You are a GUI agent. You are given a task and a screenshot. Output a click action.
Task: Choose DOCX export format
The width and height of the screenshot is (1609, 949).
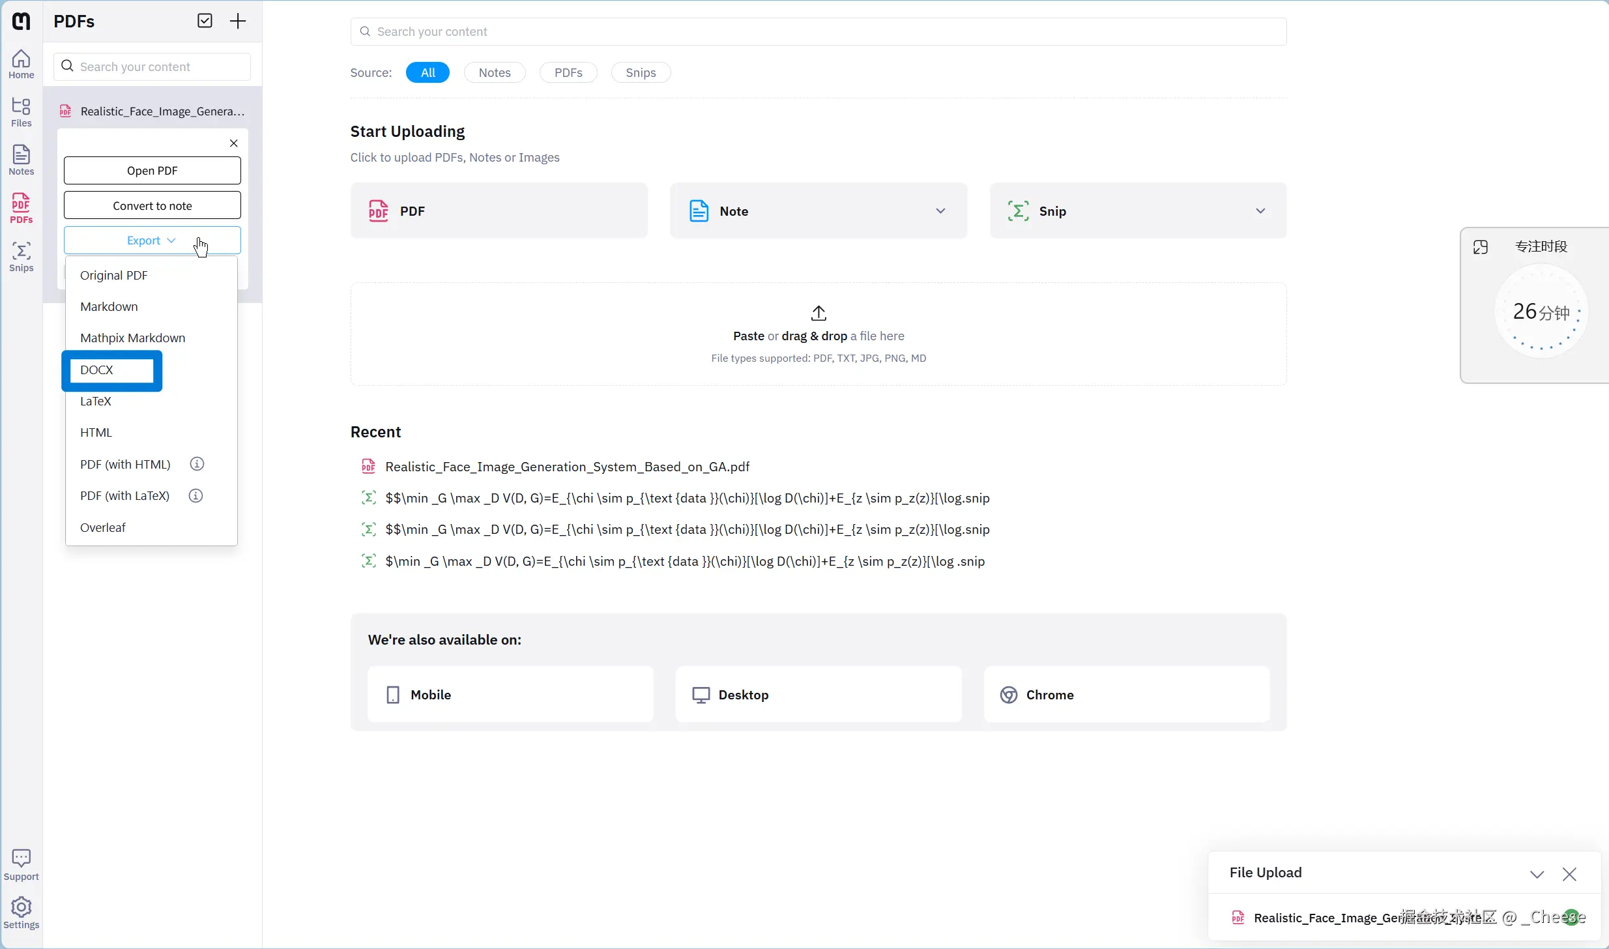point(97,370)
